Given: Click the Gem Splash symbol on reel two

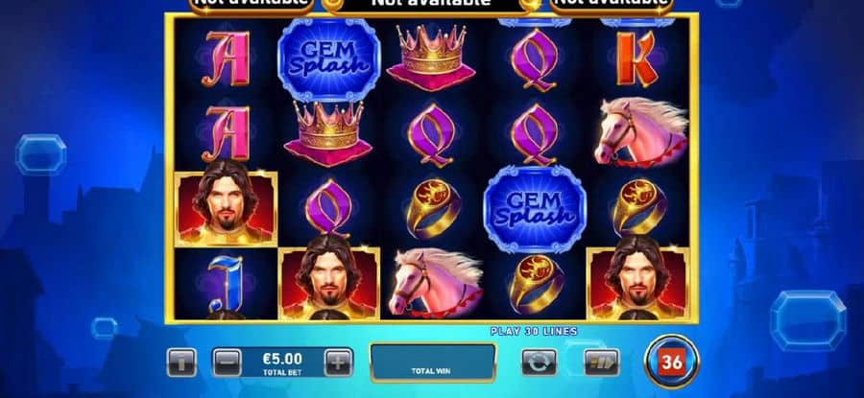Looking at the screenshot, I should coord(329,59).
